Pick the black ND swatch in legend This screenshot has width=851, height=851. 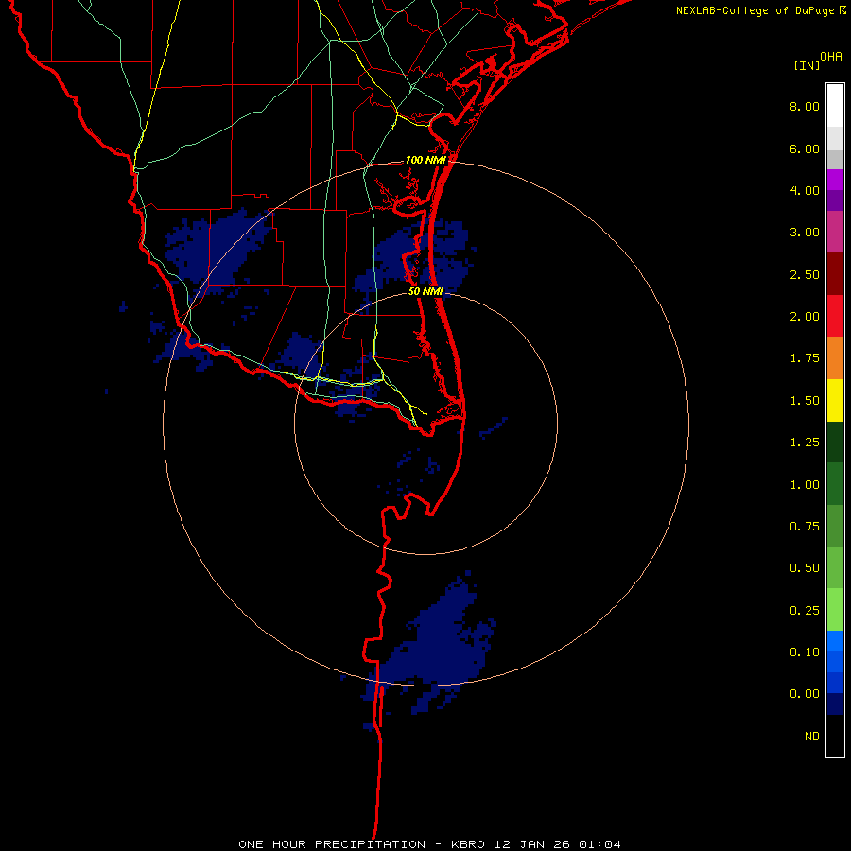click(x=835, y=736)
